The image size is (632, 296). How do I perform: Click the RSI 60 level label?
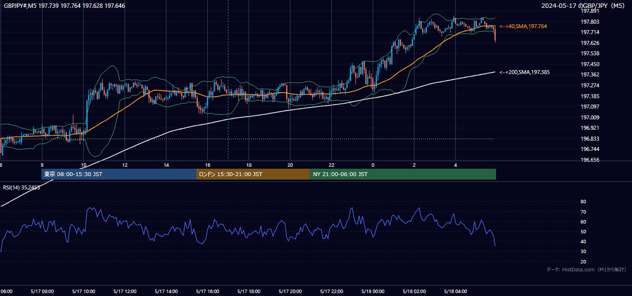583,222
